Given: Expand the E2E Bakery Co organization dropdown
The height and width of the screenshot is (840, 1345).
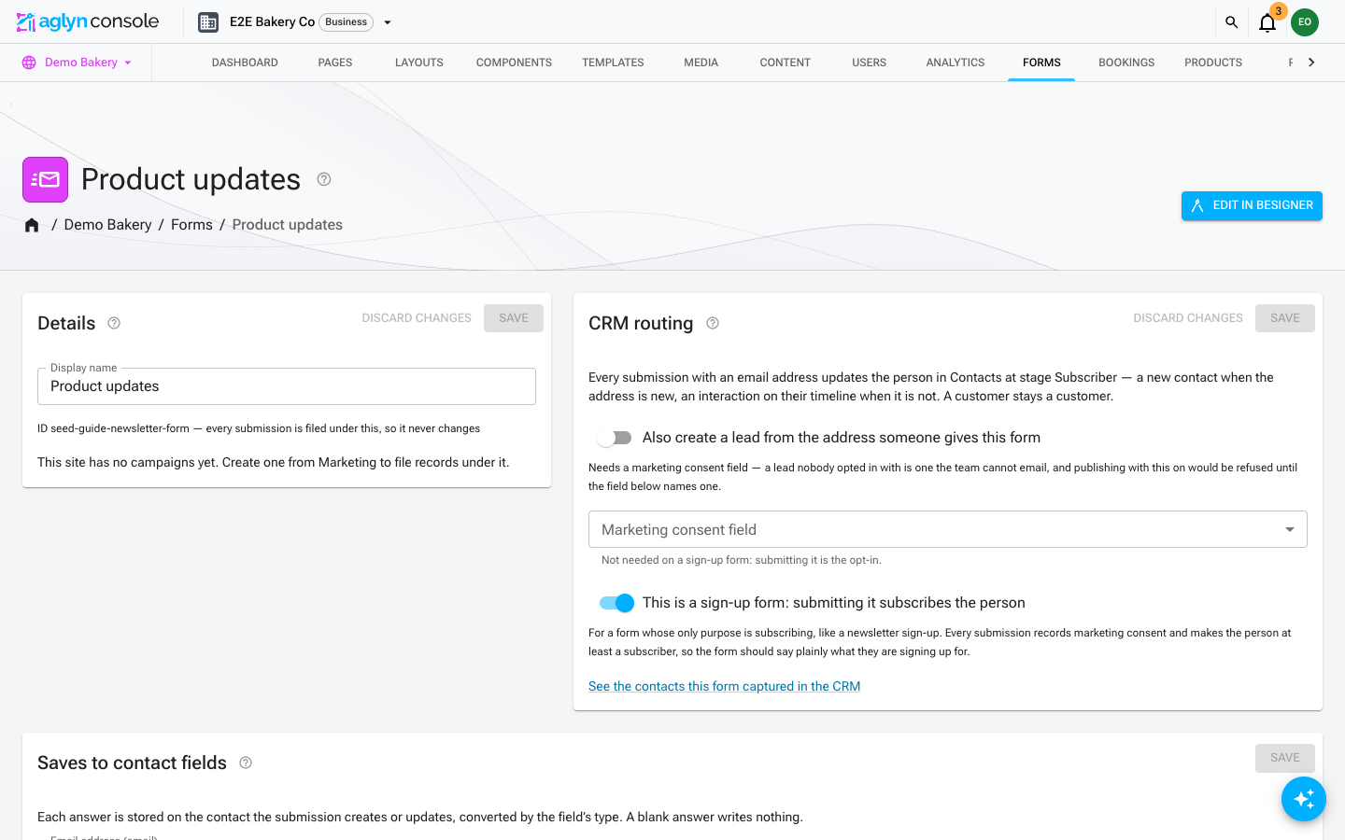Looking at the screenshot, I should [x=388, y=22].
